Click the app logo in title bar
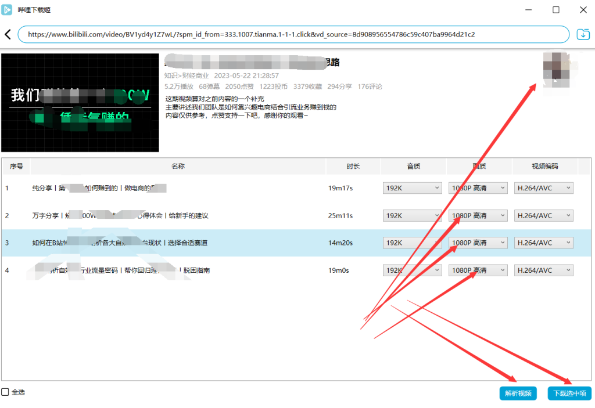595x408 pixels. [8, 10]
